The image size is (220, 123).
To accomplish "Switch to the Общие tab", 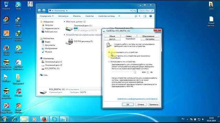I will tap(112, 36).
